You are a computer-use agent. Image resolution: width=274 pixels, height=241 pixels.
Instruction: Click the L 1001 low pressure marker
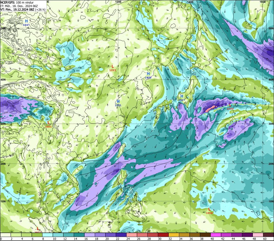(x=48, y=124)
